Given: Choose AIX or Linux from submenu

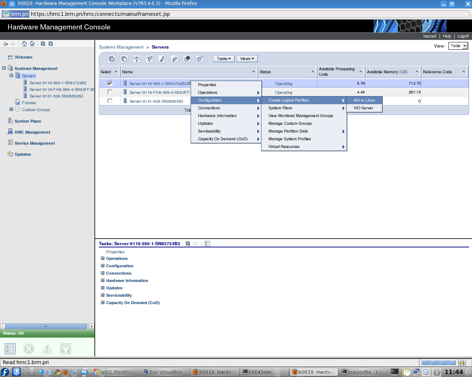Looking at the screenshot, I should pos(364,100).
